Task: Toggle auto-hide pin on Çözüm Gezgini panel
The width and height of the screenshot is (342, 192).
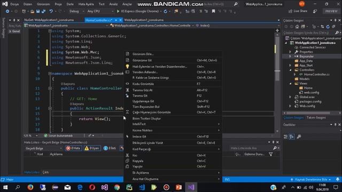Action: 336,20
